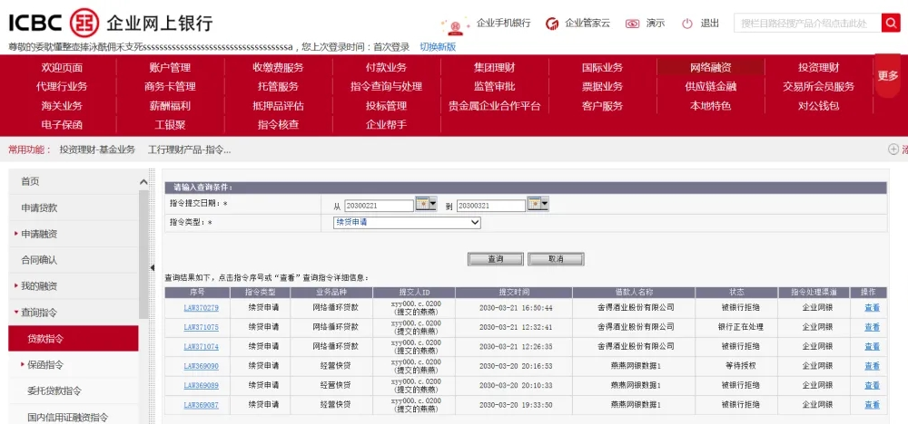
Task: Collapse the sidebar using the arrow handle
Action: pyautogui.click(x=152, y=267)
